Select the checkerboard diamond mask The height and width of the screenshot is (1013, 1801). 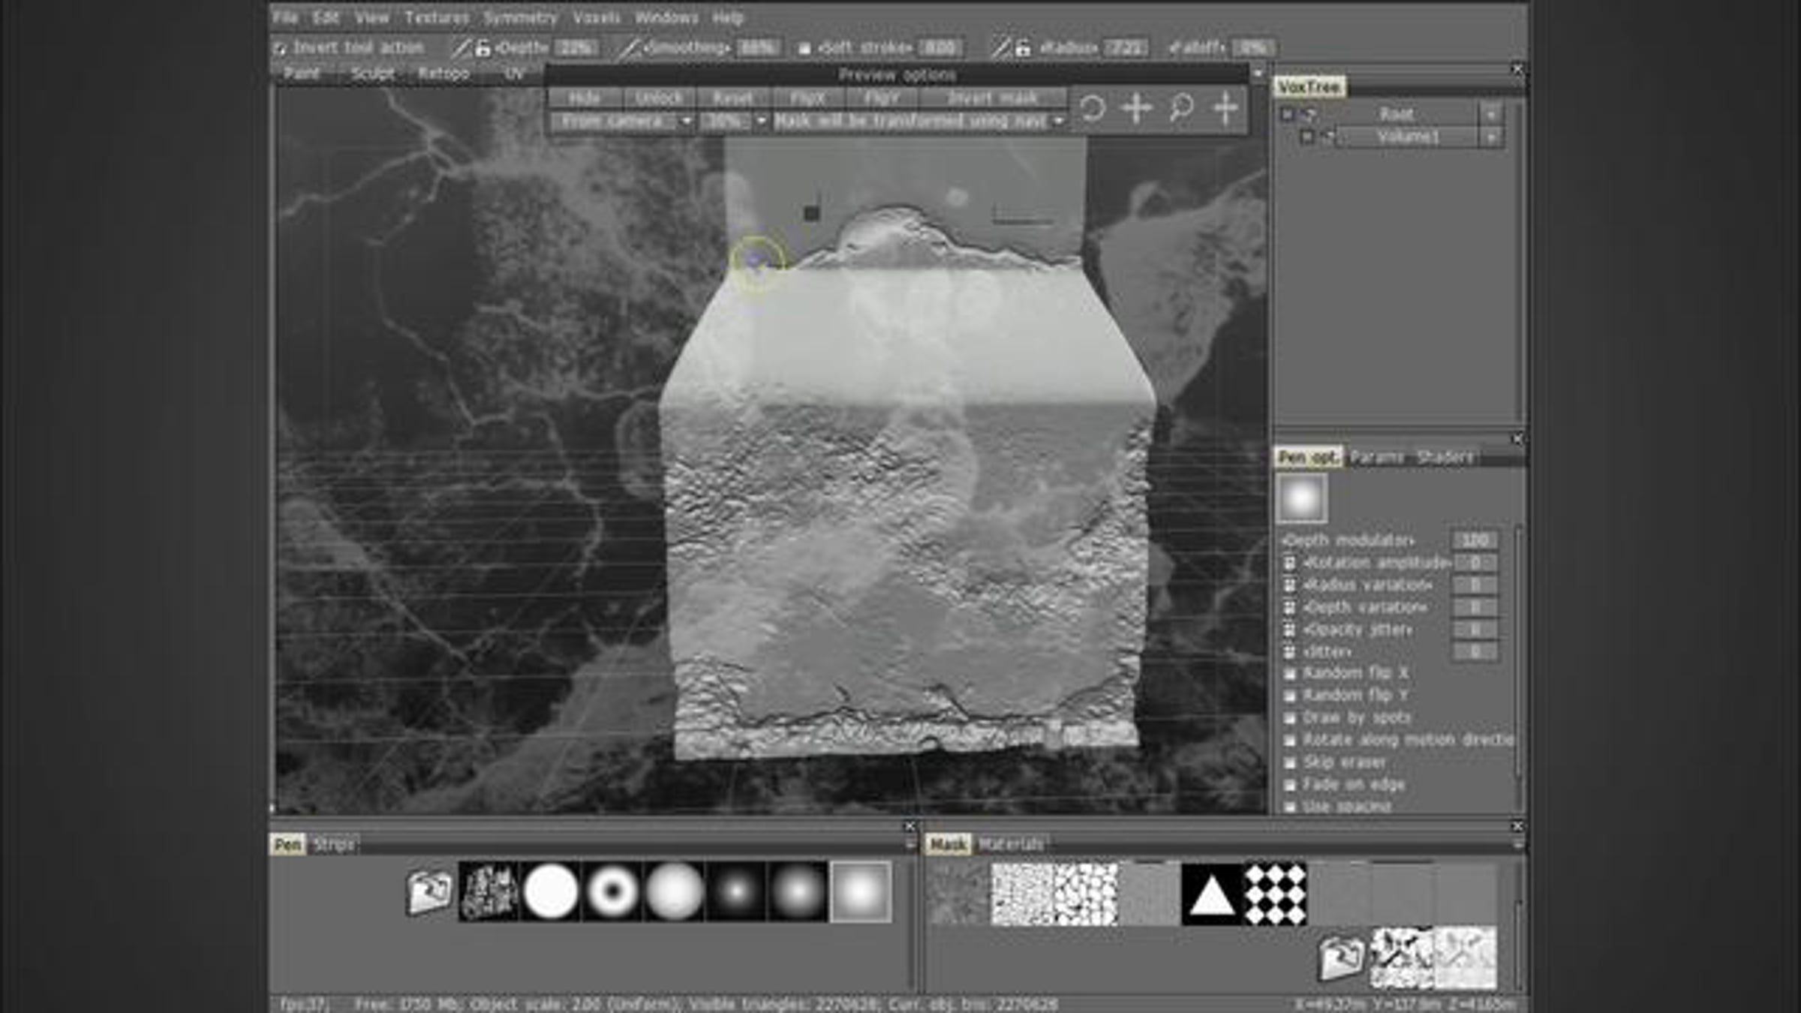(x=1275, y=894)
